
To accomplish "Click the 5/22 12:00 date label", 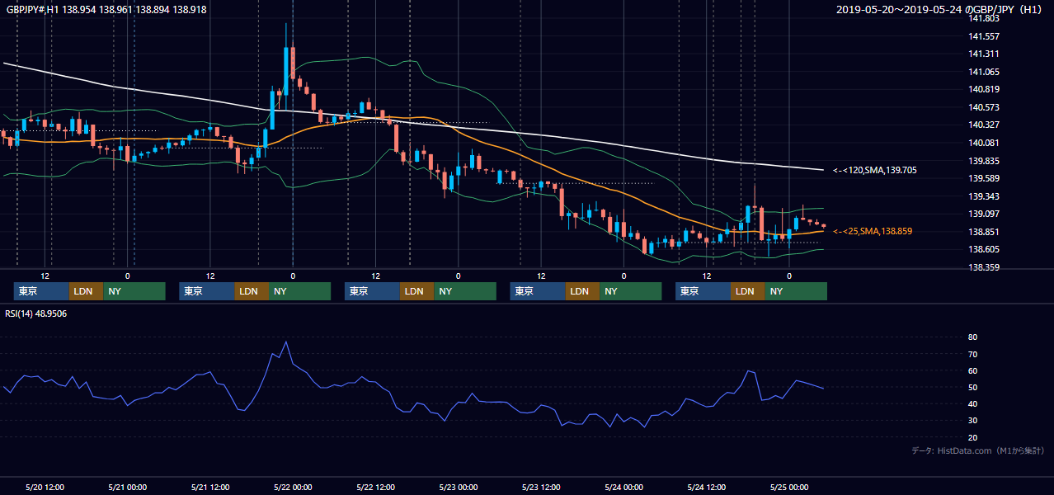I will 375,487.
